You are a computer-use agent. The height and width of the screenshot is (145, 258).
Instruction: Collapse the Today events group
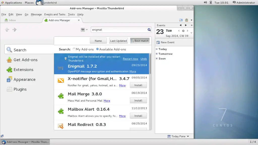[157, 49]
